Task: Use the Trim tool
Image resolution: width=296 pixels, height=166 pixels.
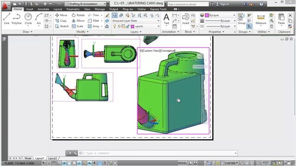Action: [93, 15]
